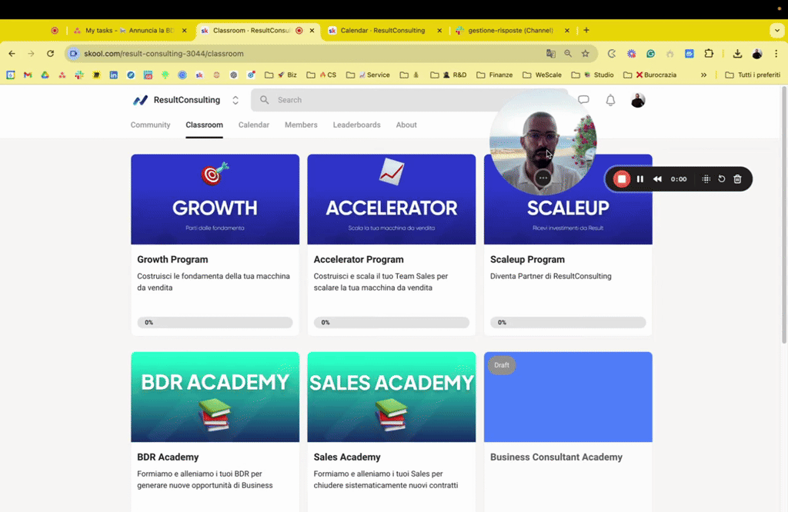Expand the bookmarks overflow chevron

[x=703, y=75]
